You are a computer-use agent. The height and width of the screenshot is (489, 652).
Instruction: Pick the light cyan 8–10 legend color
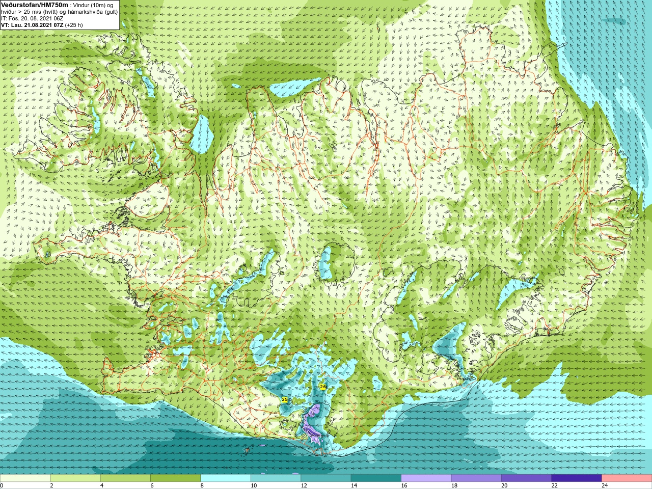[226, 478]
